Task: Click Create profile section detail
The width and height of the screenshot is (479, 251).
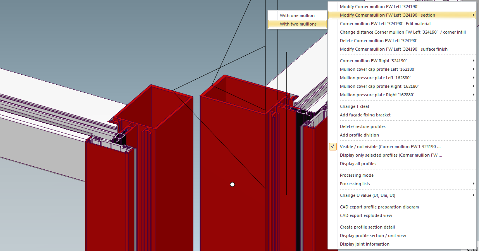Action: 367,227
